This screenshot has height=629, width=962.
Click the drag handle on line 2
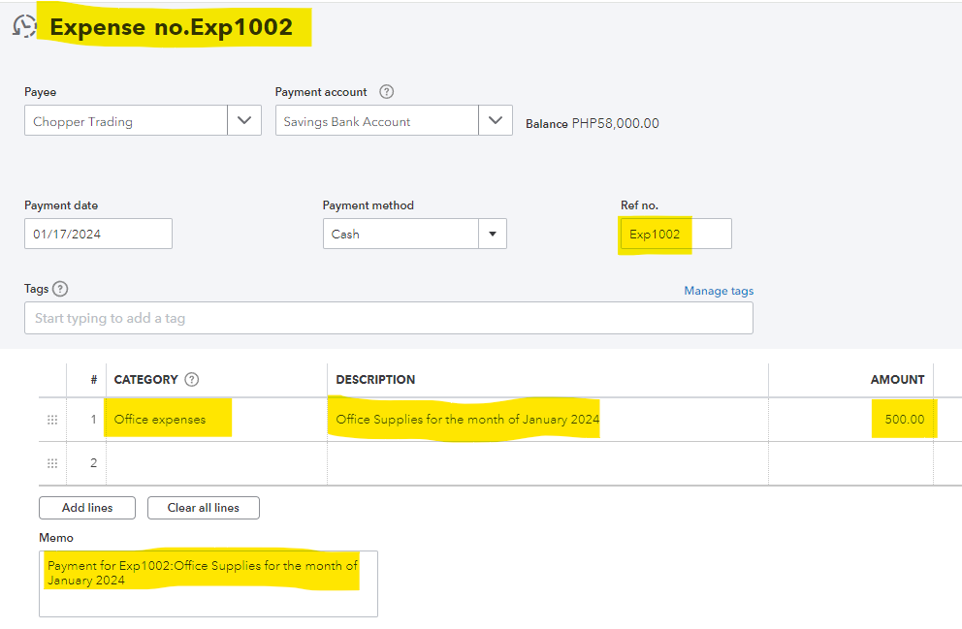(52, 463)
